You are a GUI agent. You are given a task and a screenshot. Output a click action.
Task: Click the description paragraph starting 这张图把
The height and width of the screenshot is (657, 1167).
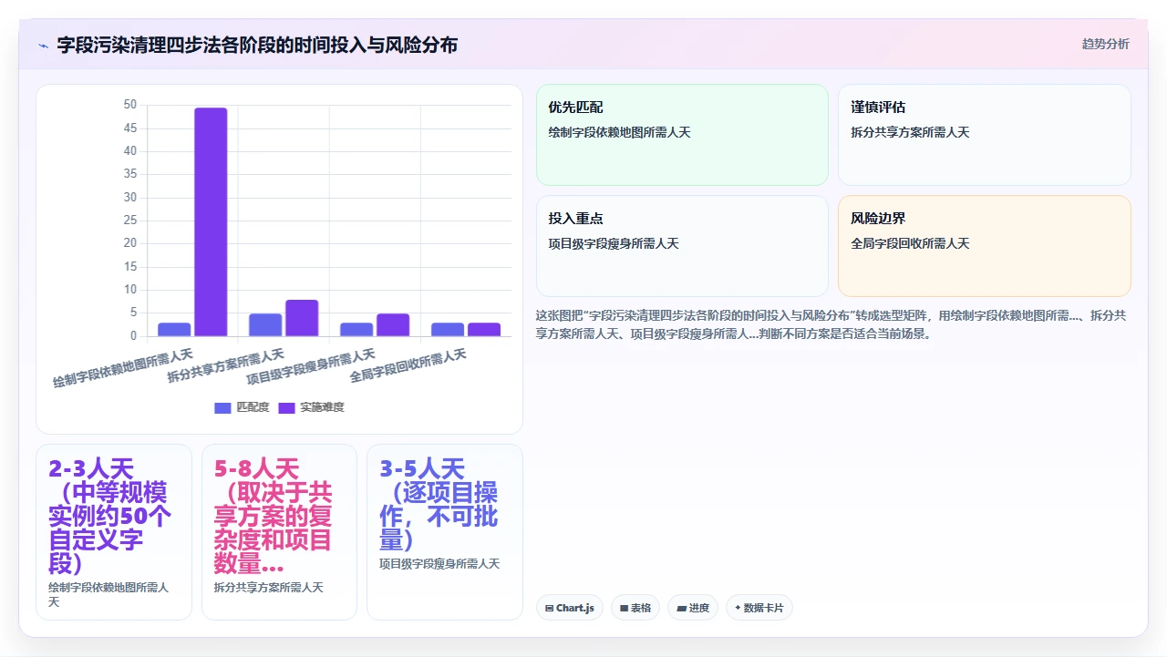pyautogui.click(x=832, y=324)
